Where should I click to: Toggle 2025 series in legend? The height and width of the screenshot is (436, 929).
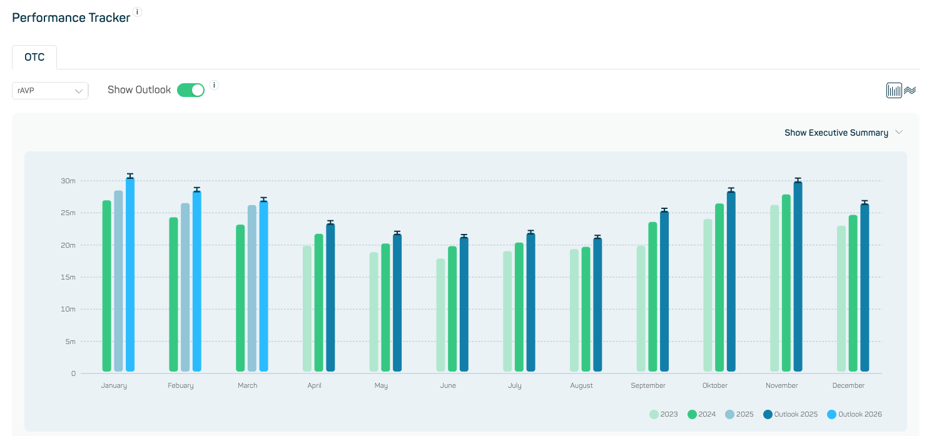[x=739, y=414]
